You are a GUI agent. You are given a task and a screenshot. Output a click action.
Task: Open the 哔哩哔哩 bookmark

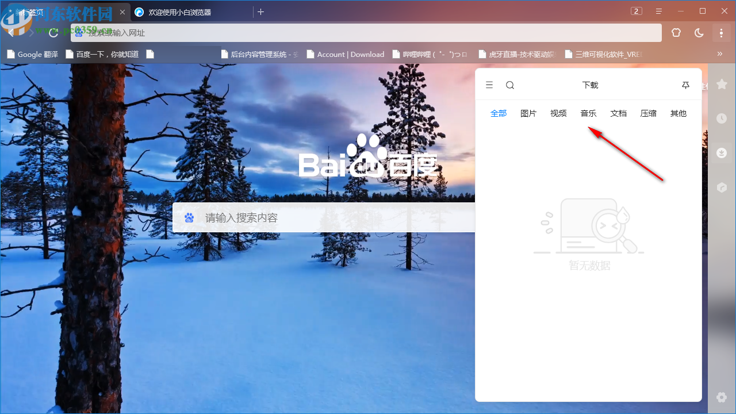pos(431,54)
